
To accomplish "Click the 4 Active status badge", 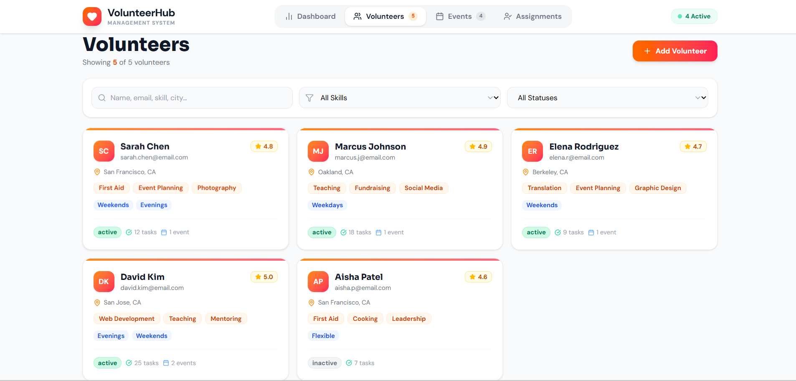I will click(694, 16).
